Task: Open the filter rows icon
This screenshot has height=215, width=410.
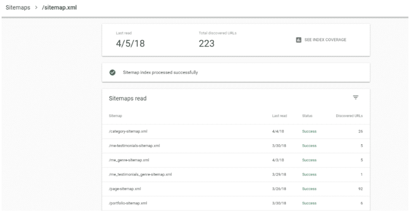Action: click(355, 98)
